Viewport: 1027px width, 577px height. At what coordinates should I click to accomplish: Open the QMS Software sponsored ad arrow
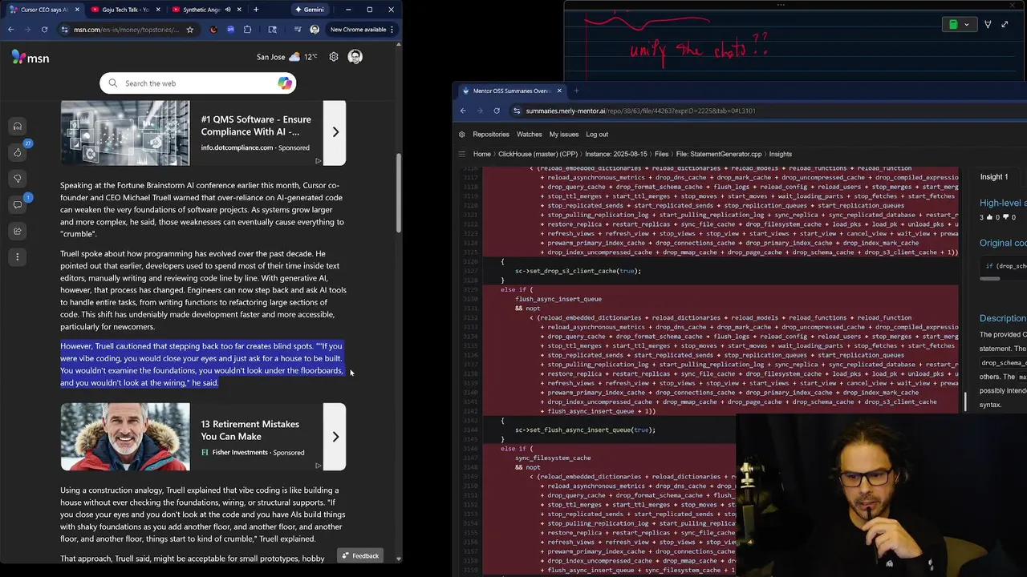pos(335,132)
